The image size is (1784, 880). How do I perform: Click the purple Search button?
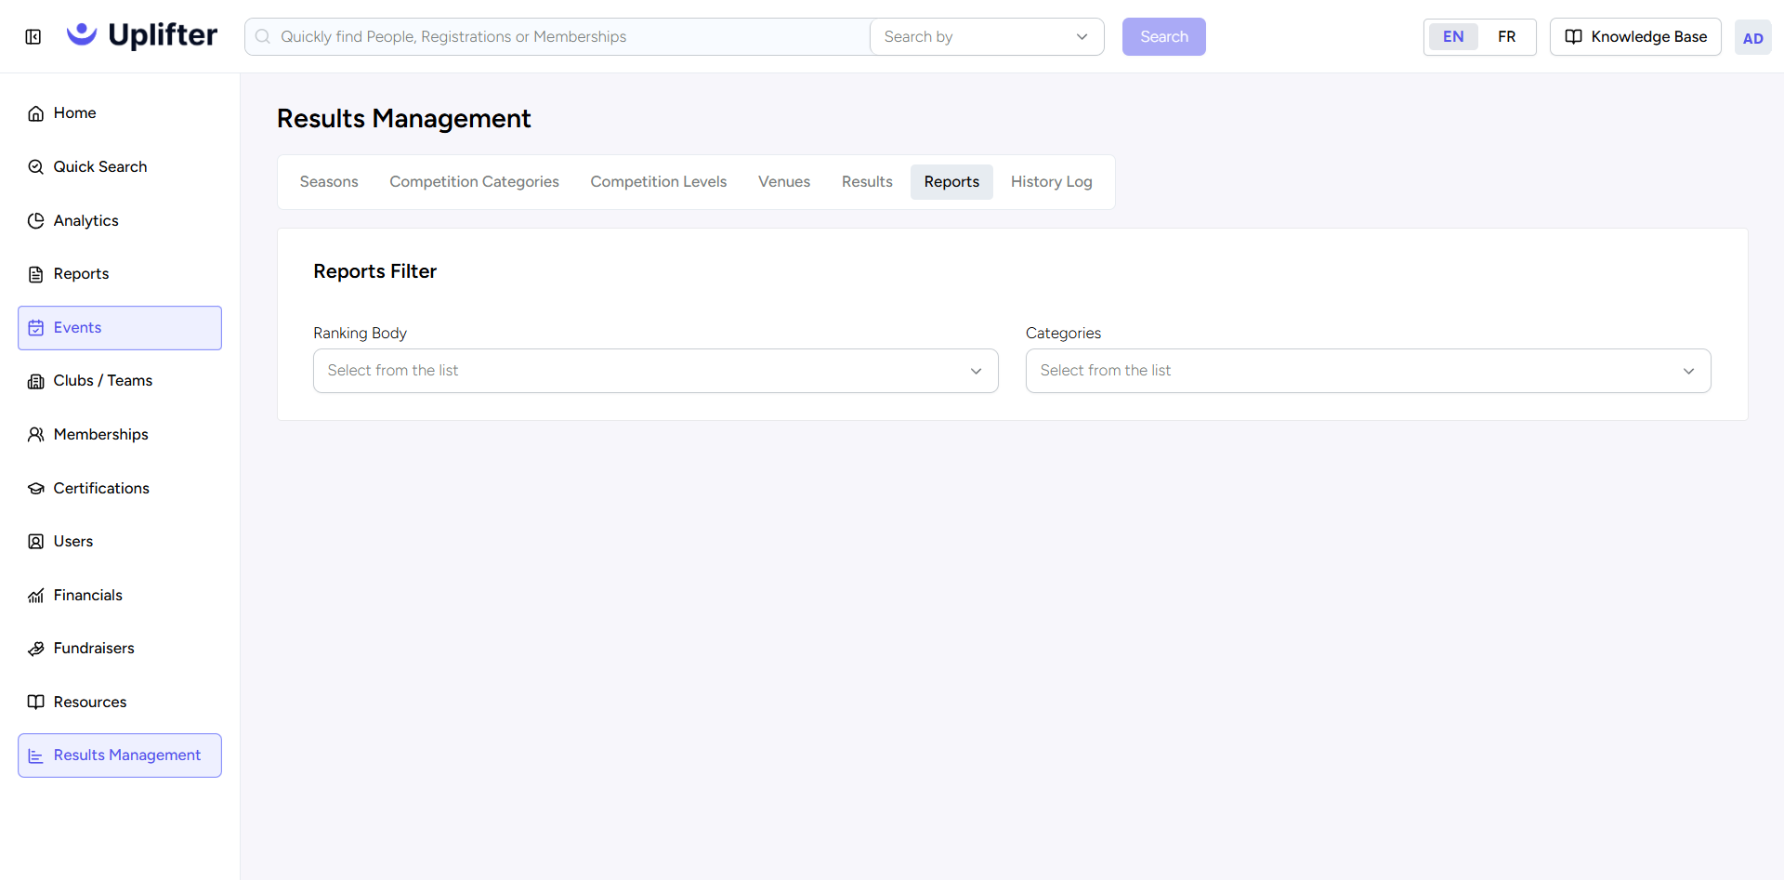pos(1163,37)
